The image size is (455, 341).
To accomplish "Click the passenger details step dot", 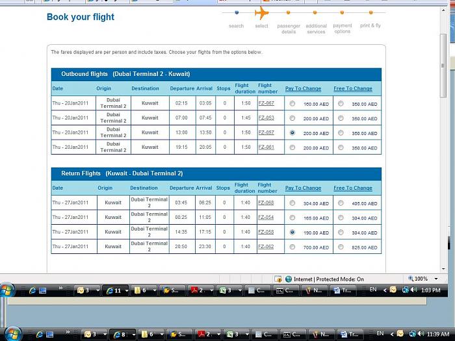I will coord(288,12).
